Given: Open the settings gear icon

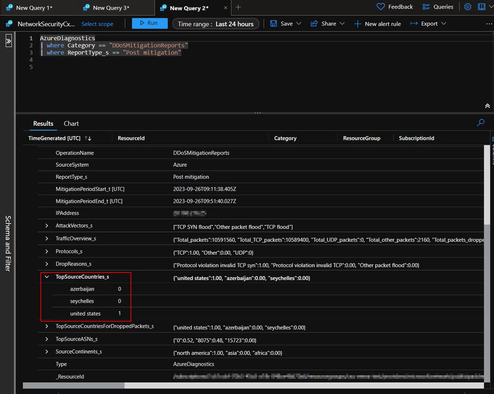Looking at the screenshot, I should point(468,7).
